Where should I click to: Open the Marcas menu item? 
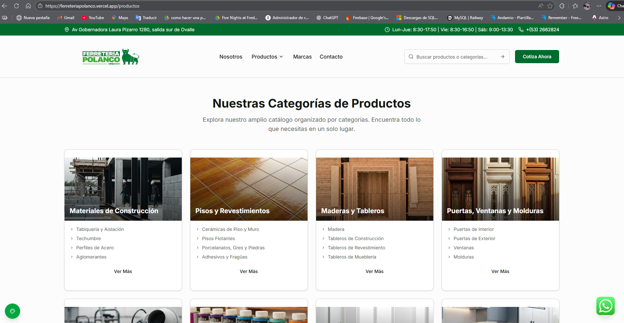302,57
